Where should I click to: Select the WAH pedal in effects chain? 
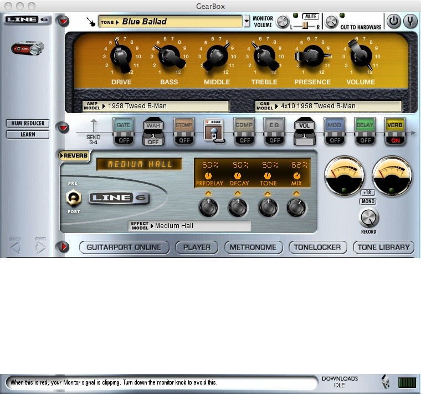(153, 132)
